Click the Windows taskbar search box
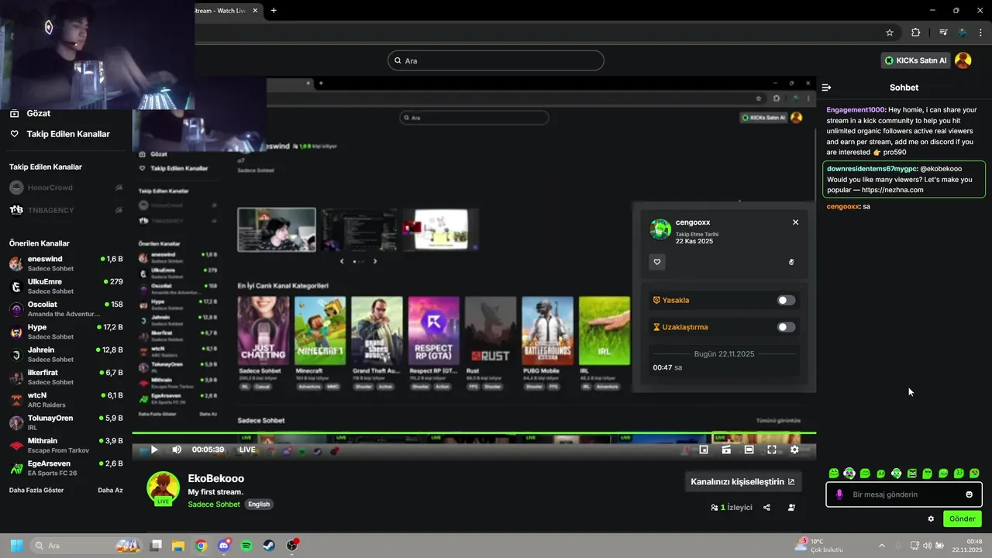This screenshot has height=558, width=992. (86, 546)
